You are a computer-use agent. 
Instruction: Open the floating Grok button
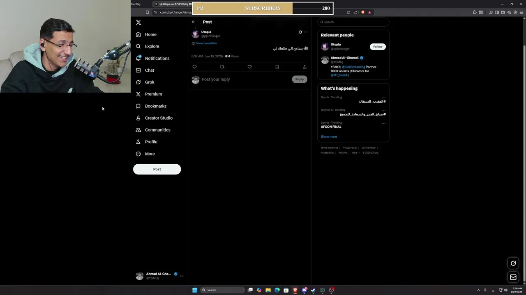(x=513, y=263)
